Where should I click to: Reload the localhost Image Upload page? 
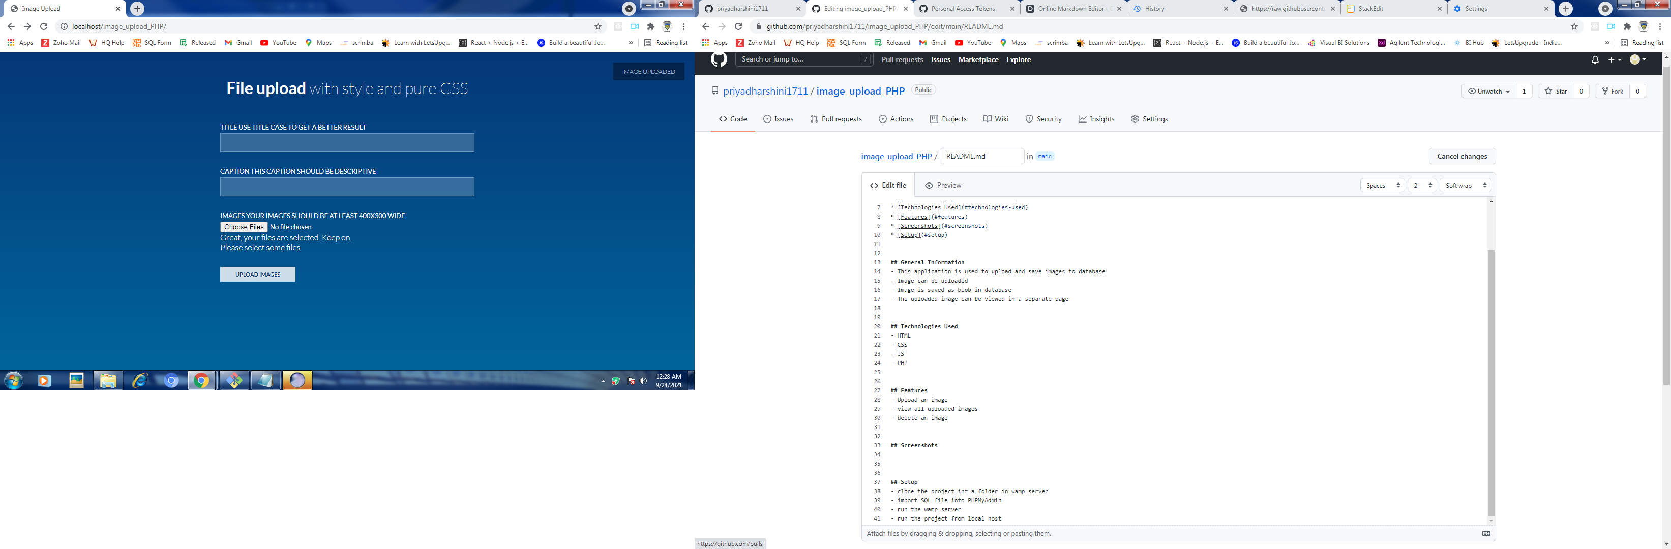(43, 26)
